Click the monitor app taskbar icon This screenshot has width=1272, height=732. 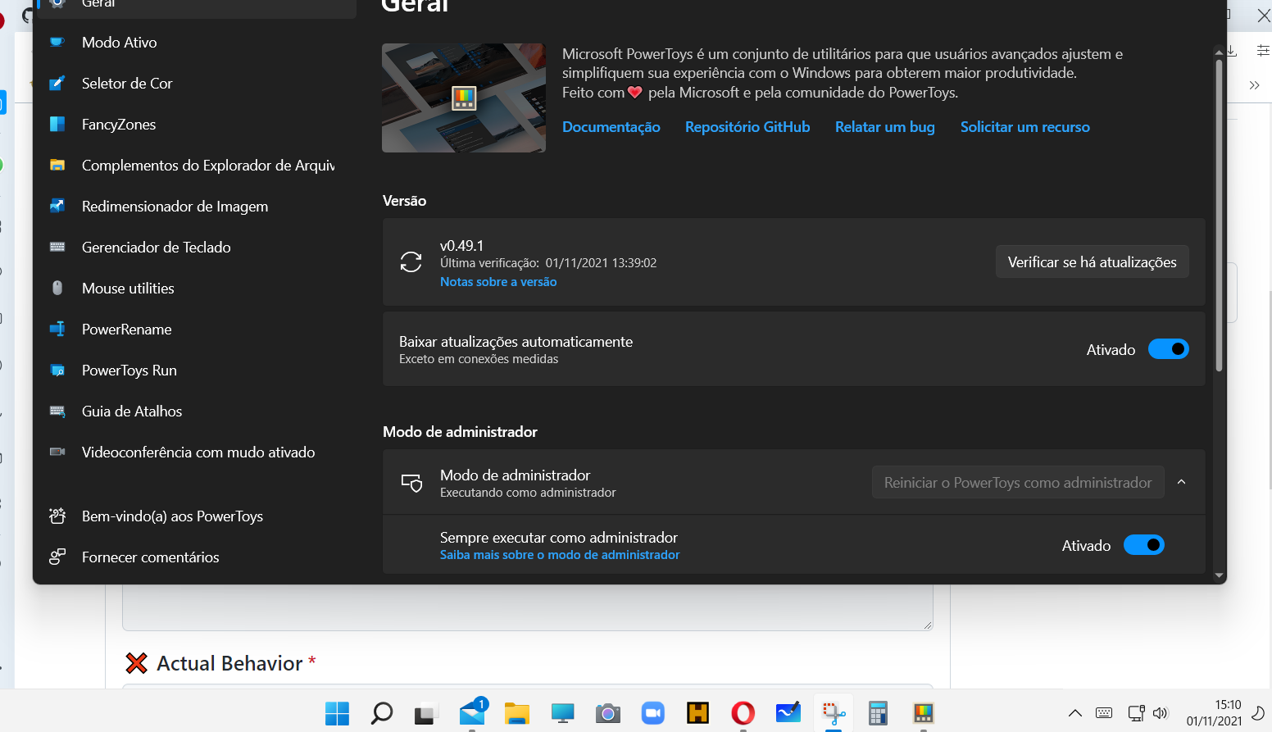click(562, 713)
